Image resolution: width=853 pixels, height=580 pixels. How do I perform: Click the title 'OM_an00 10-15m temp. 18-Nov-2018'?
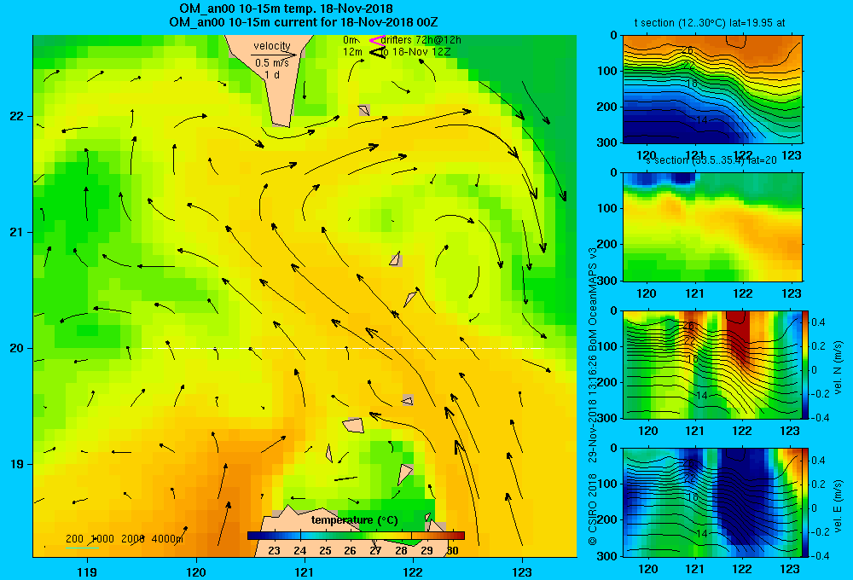pyautogui.click(x=286, y=9)
